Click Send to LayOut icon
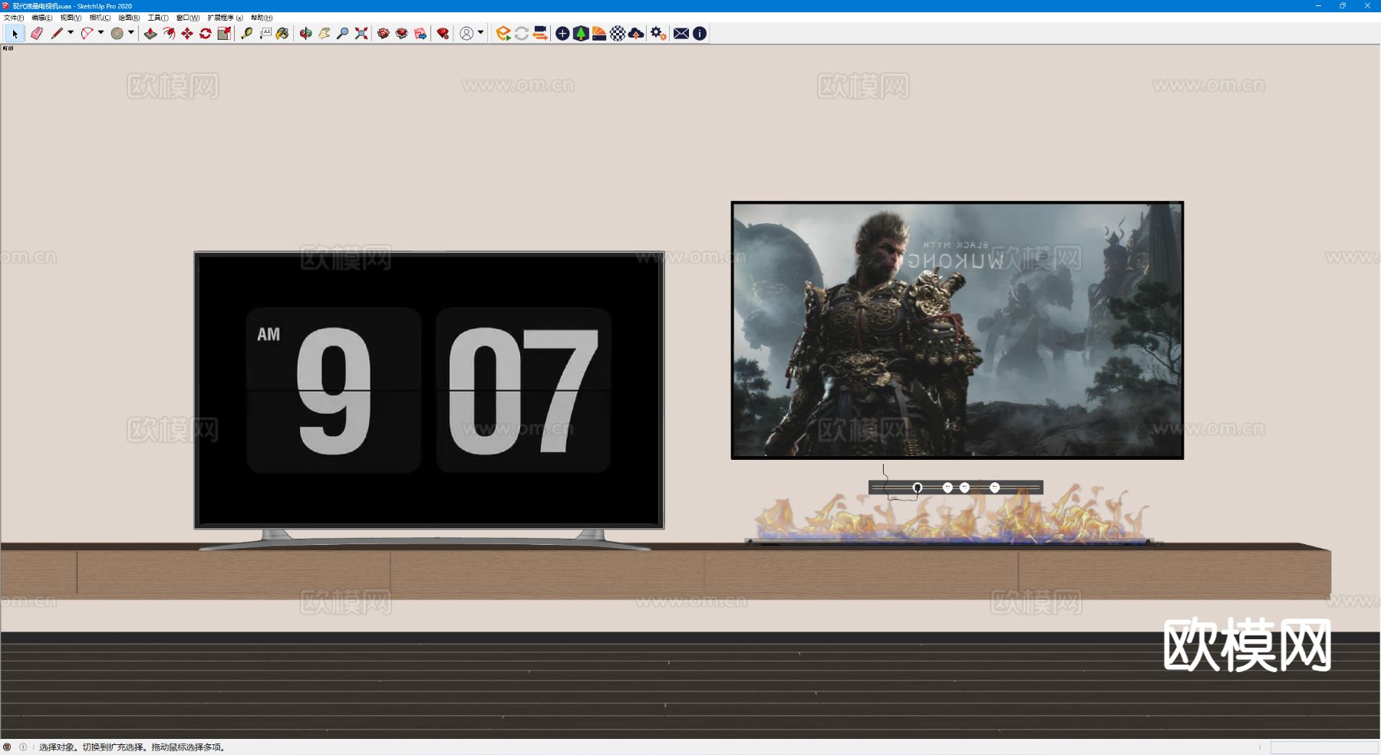The image size is (1381, 755). pos(420,34)
